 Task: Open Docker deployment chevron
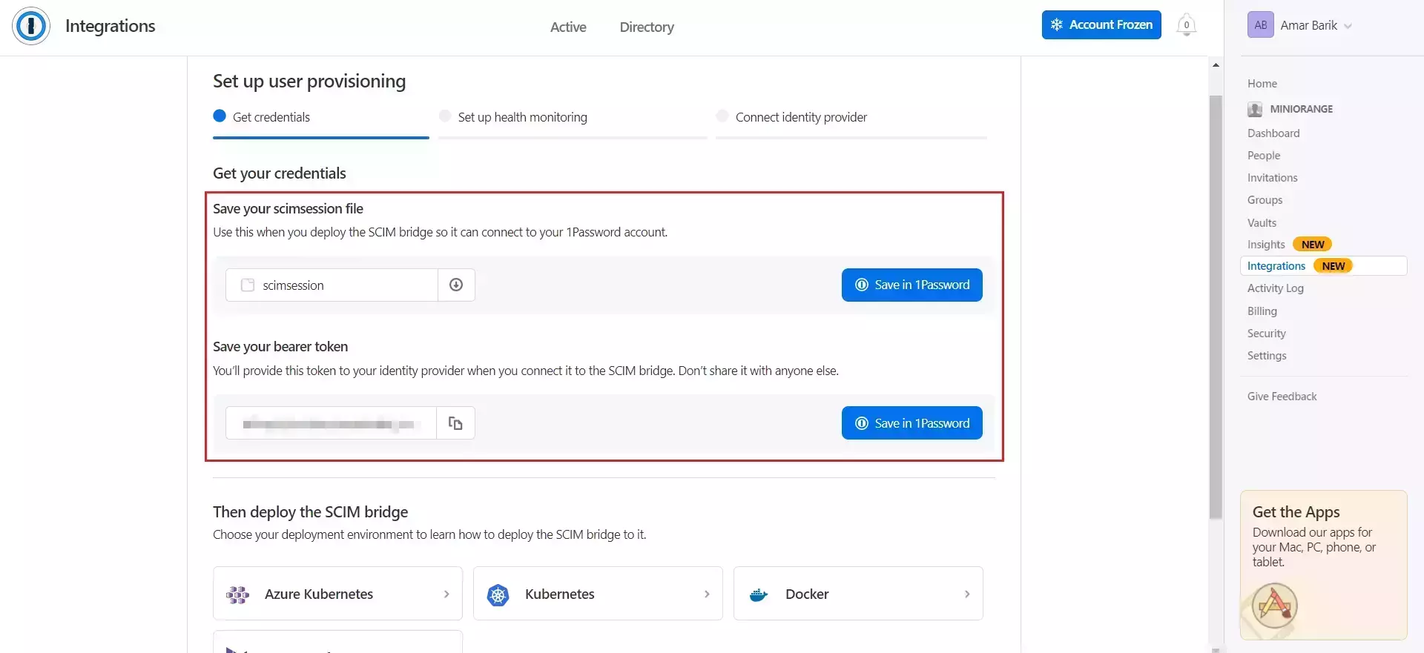point(967,594)
